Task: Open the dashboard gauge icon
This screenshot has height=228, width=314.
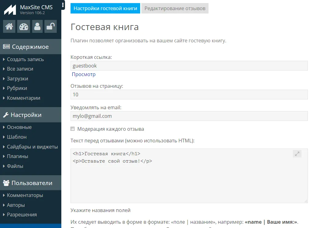Action: point(24,26)
